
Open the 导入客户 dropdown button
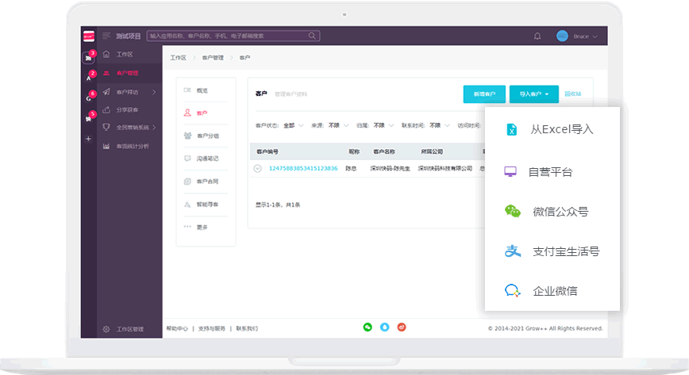pos(534,94)
